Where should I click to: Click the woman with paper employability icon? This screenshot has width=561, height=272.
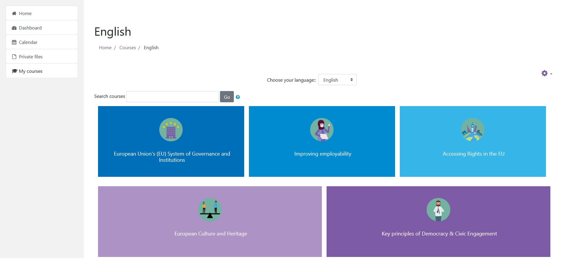tap(322, 130)
